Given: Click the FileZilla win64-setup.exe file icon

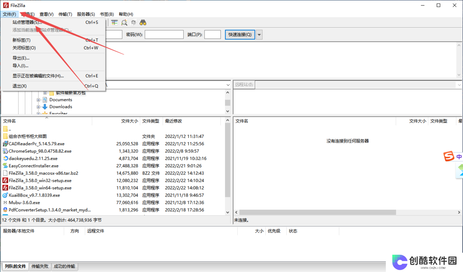Looking at the screenshot, I should pyautogui.click(x=5, y=188).
